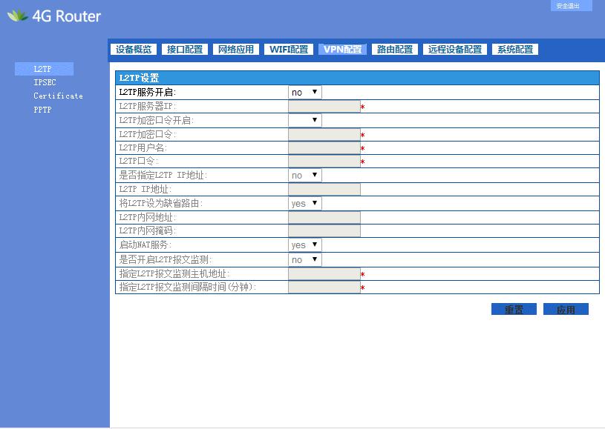Go to the WIFI配置 tab

point(288,50)
